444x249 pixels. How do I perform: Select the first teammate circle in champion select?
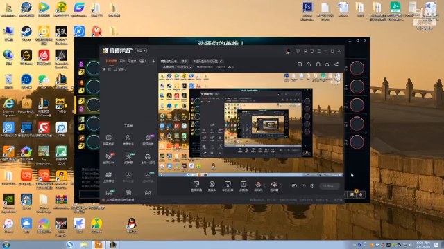(x=93, y=68)
